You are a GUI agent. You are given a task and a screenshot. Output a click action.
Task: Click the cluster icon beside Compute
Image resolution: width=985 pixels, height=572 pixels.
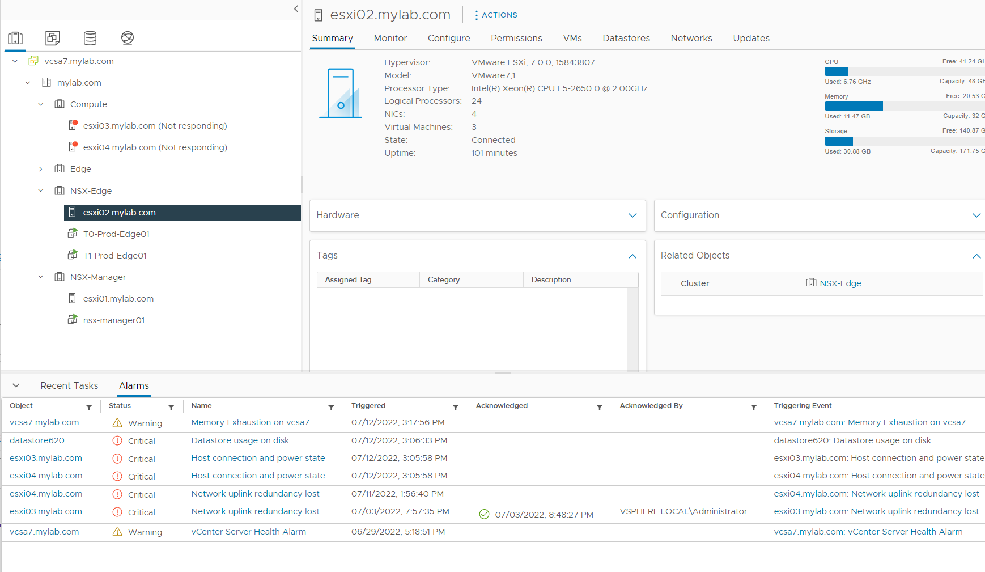tap(60, 104)
